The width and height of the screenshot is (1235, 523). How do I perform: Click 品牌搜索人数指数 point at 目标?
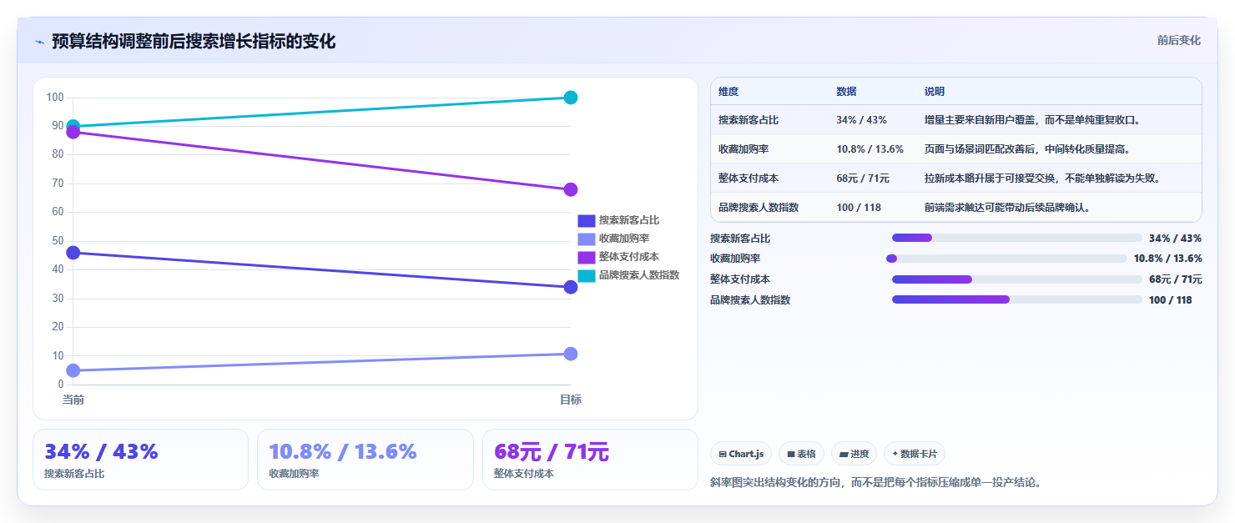(x=571, y=98)
